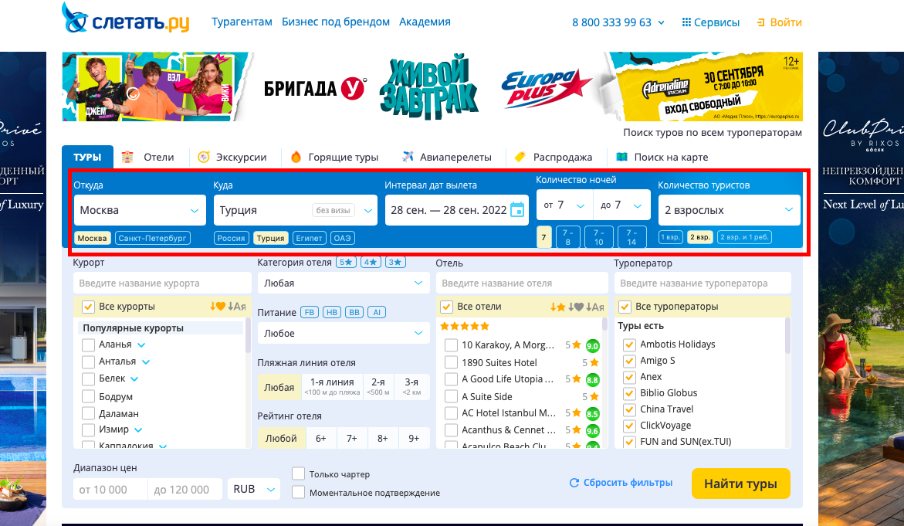The image size is (904, 526).
Task: Check the 1890 Suites Hotel checkbox
Action: point(452,363)
